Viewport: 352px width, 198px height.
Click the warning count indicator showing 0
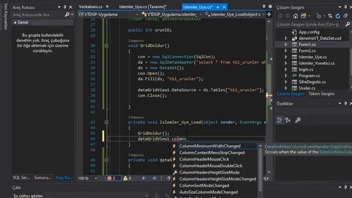coord(127,178)
